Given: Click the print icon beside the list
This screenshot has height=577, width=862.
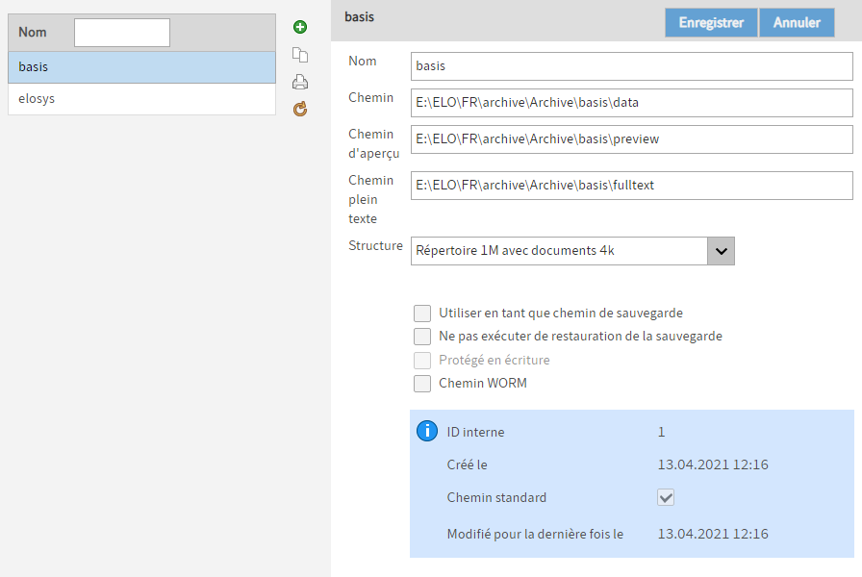Looking at the screenshot, I should [x=300, y=82].
